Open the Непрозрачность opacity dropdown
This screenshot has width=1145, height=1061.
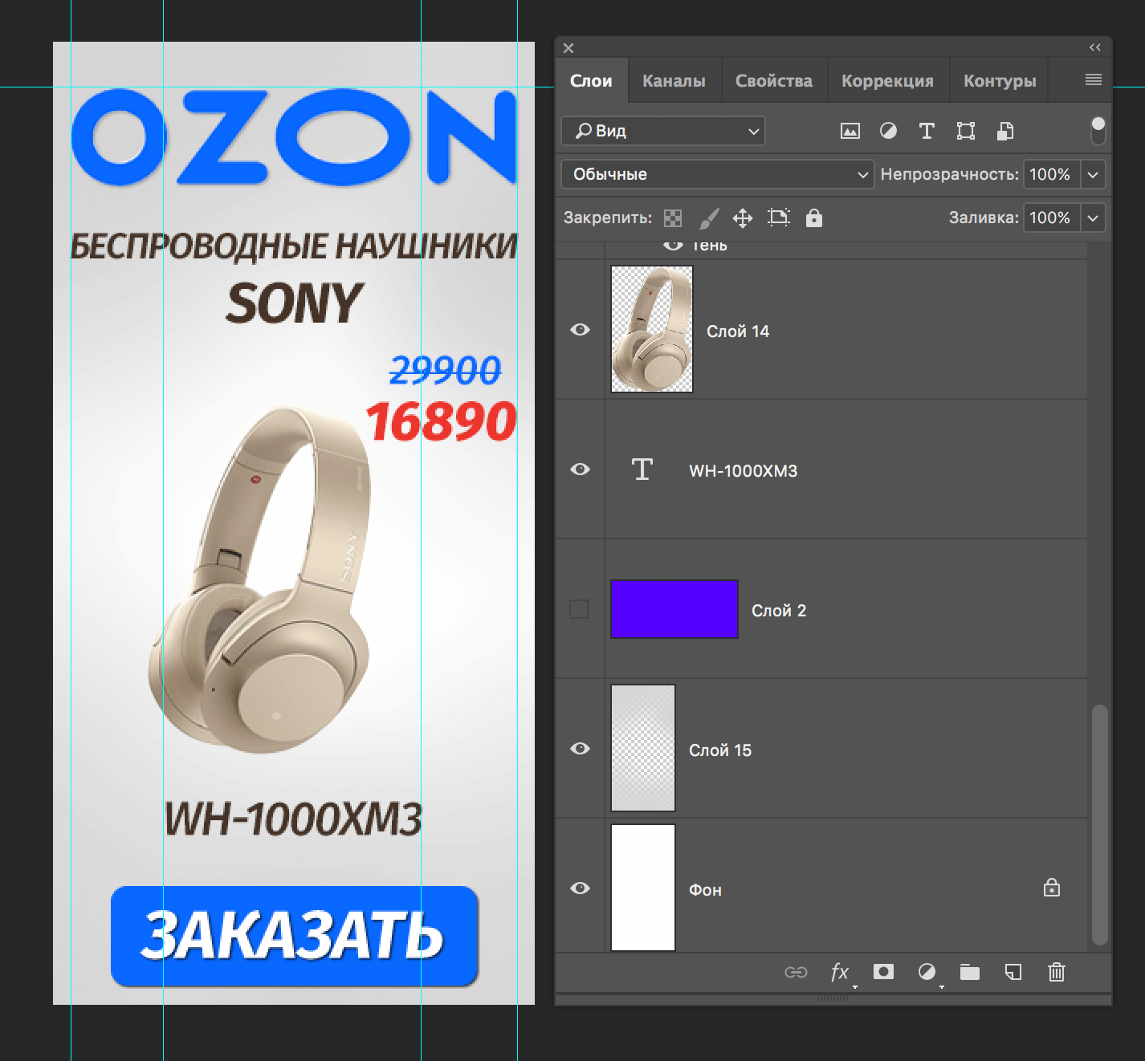(1092, 174)
